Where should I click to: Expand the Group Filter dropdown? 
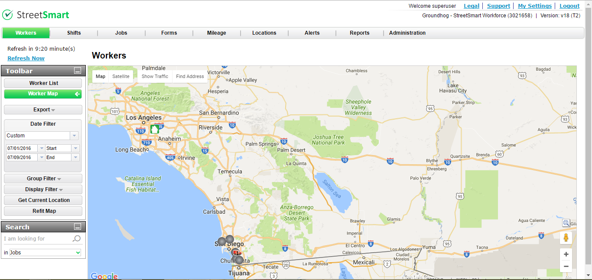[43, 179]
